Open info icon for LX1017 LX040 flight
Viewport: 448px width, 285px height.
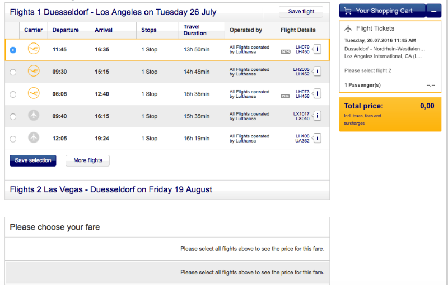[318, 116]
